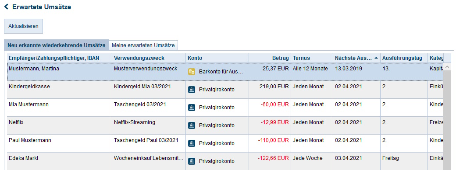This screenshot has width=456, height=170.
Task: Click the bank icon in the Netflix row
Action: [x=191, y=125]
